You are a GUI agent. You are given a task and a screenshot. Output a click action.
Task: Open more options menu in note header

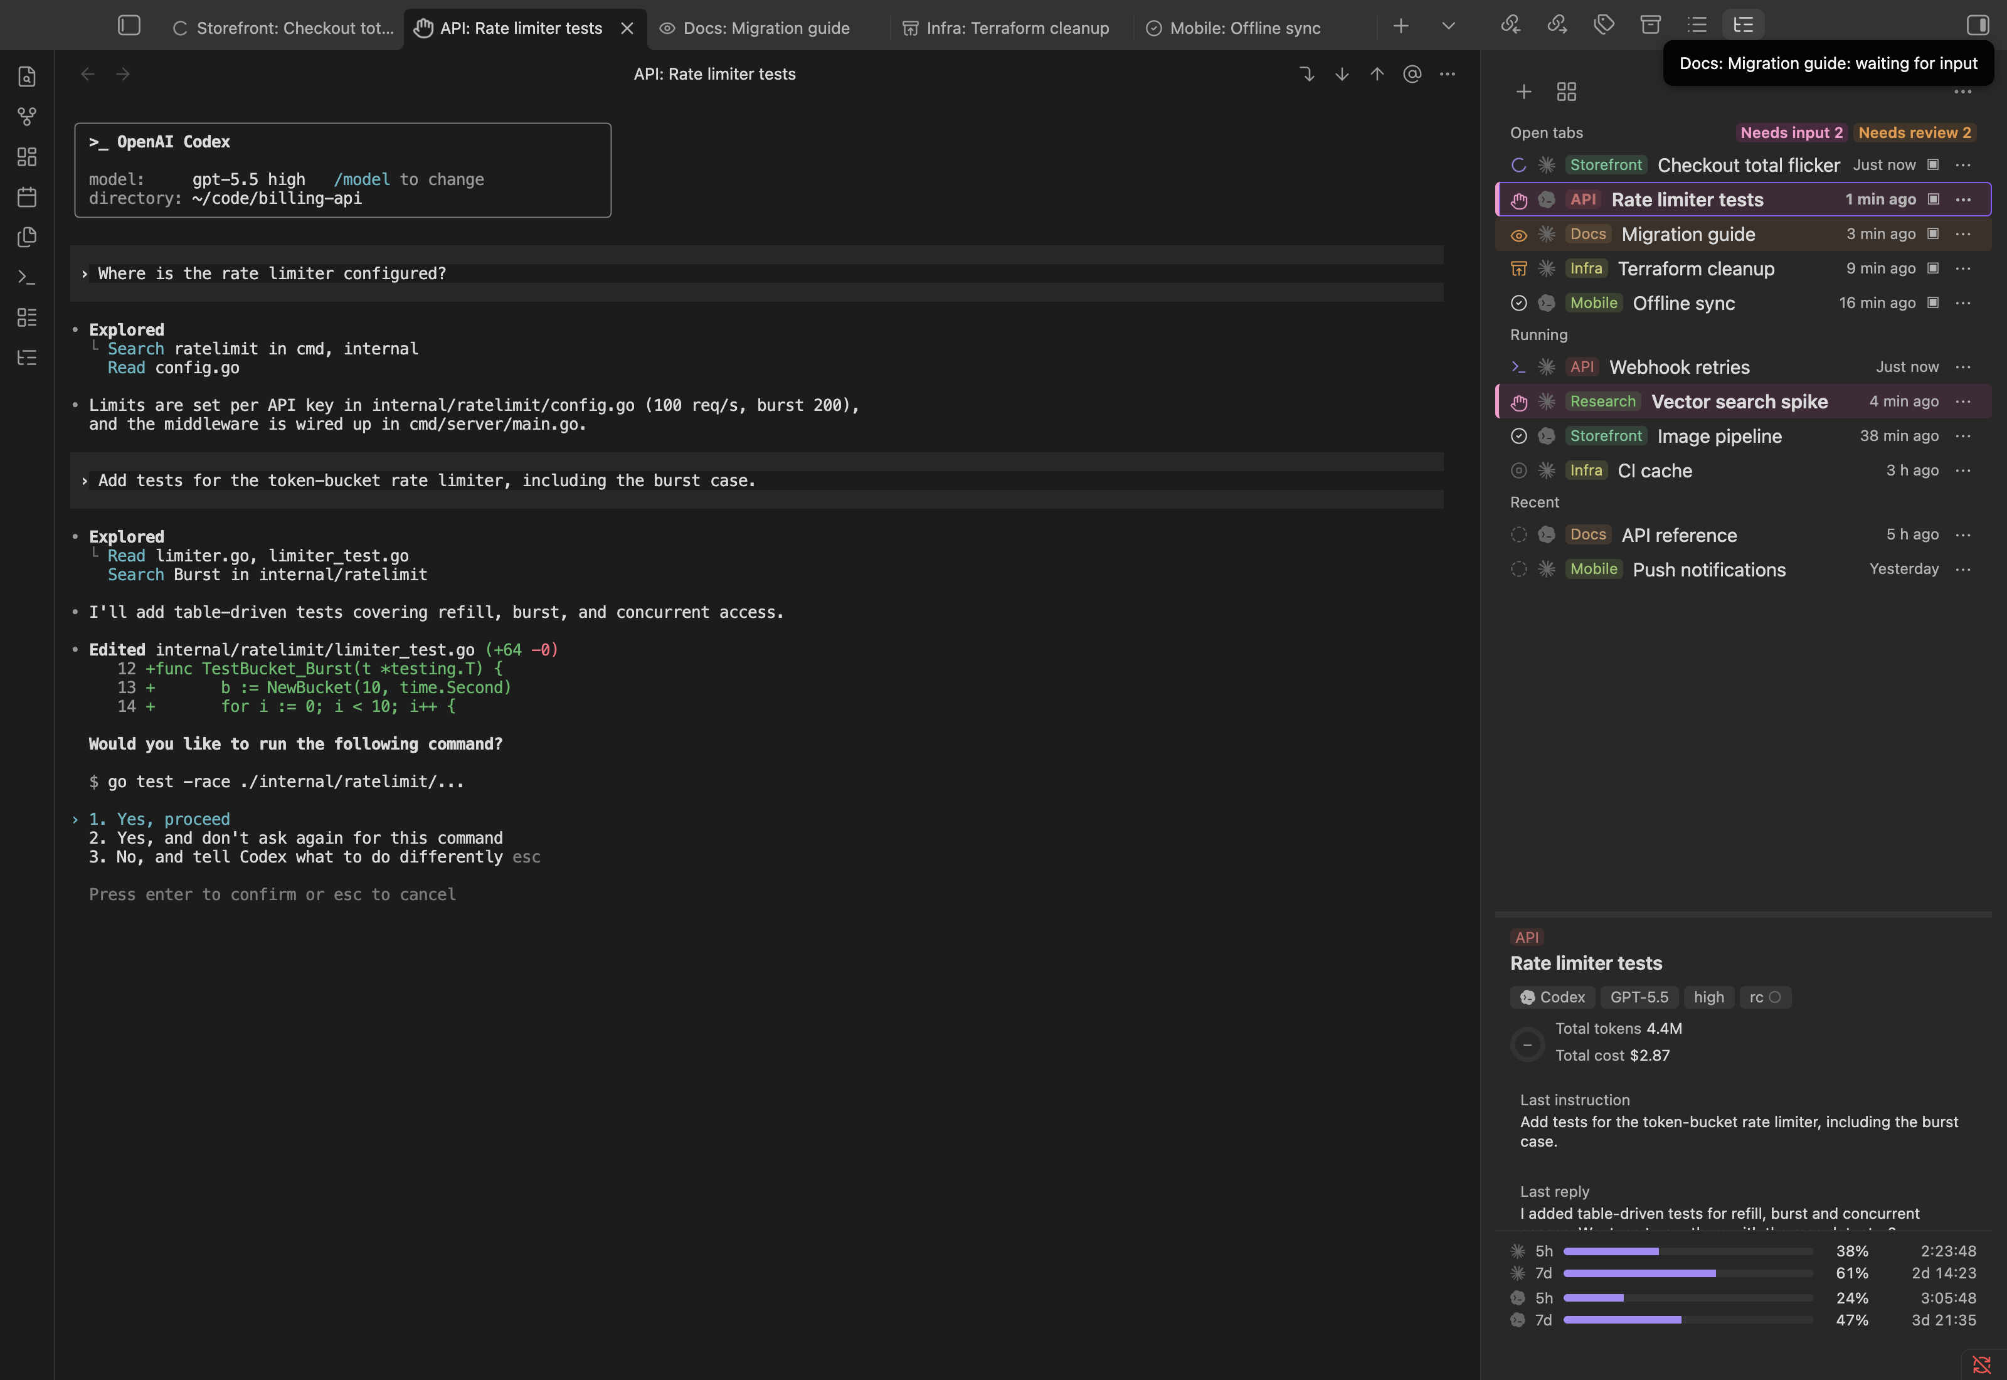pos(1448,75)
